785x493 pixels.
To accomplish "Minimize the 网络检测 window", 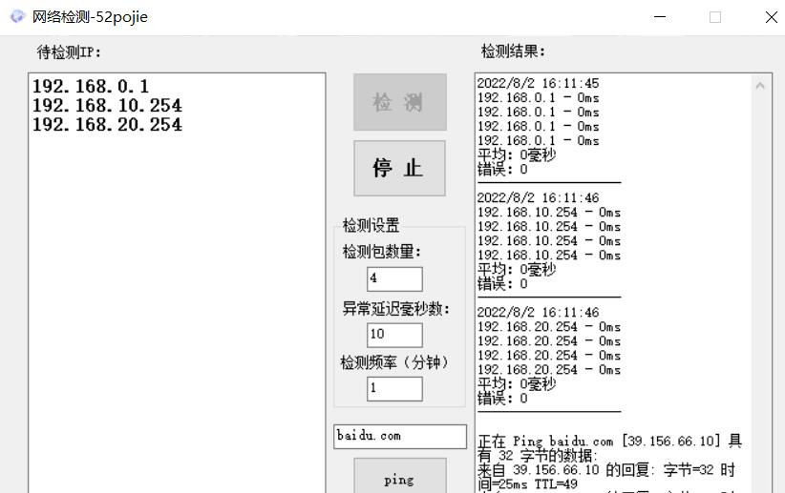I will 660,17.
